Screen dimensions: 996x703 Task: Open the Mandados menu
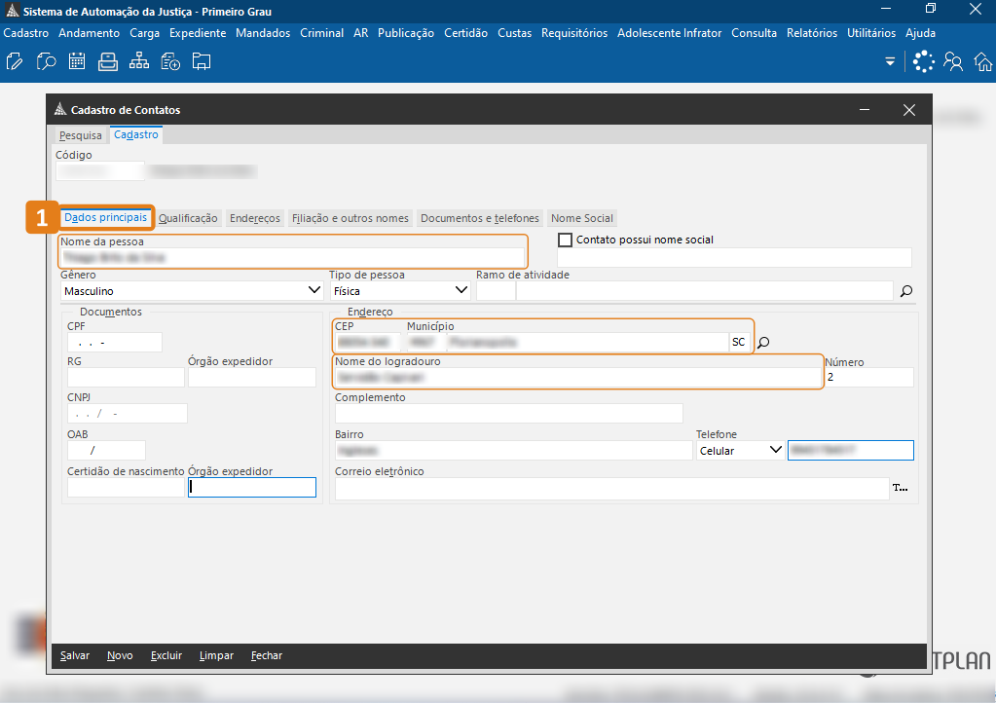[263, 33]
